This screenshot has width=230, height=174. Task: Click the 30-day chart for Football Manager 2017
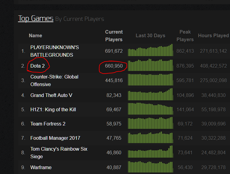coord(151,137)
